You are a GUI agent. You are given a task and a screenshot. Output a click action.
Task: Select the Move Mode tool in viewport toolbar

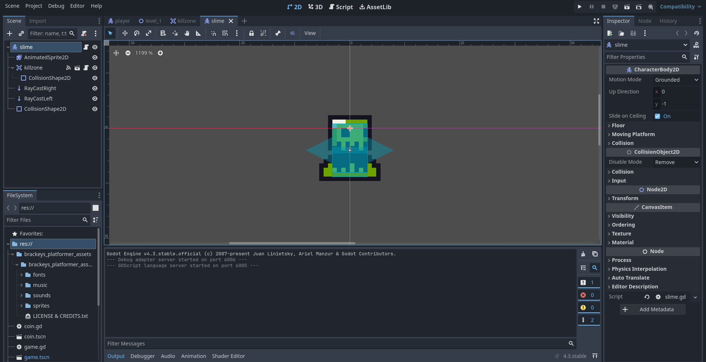(x=125, y=33)
